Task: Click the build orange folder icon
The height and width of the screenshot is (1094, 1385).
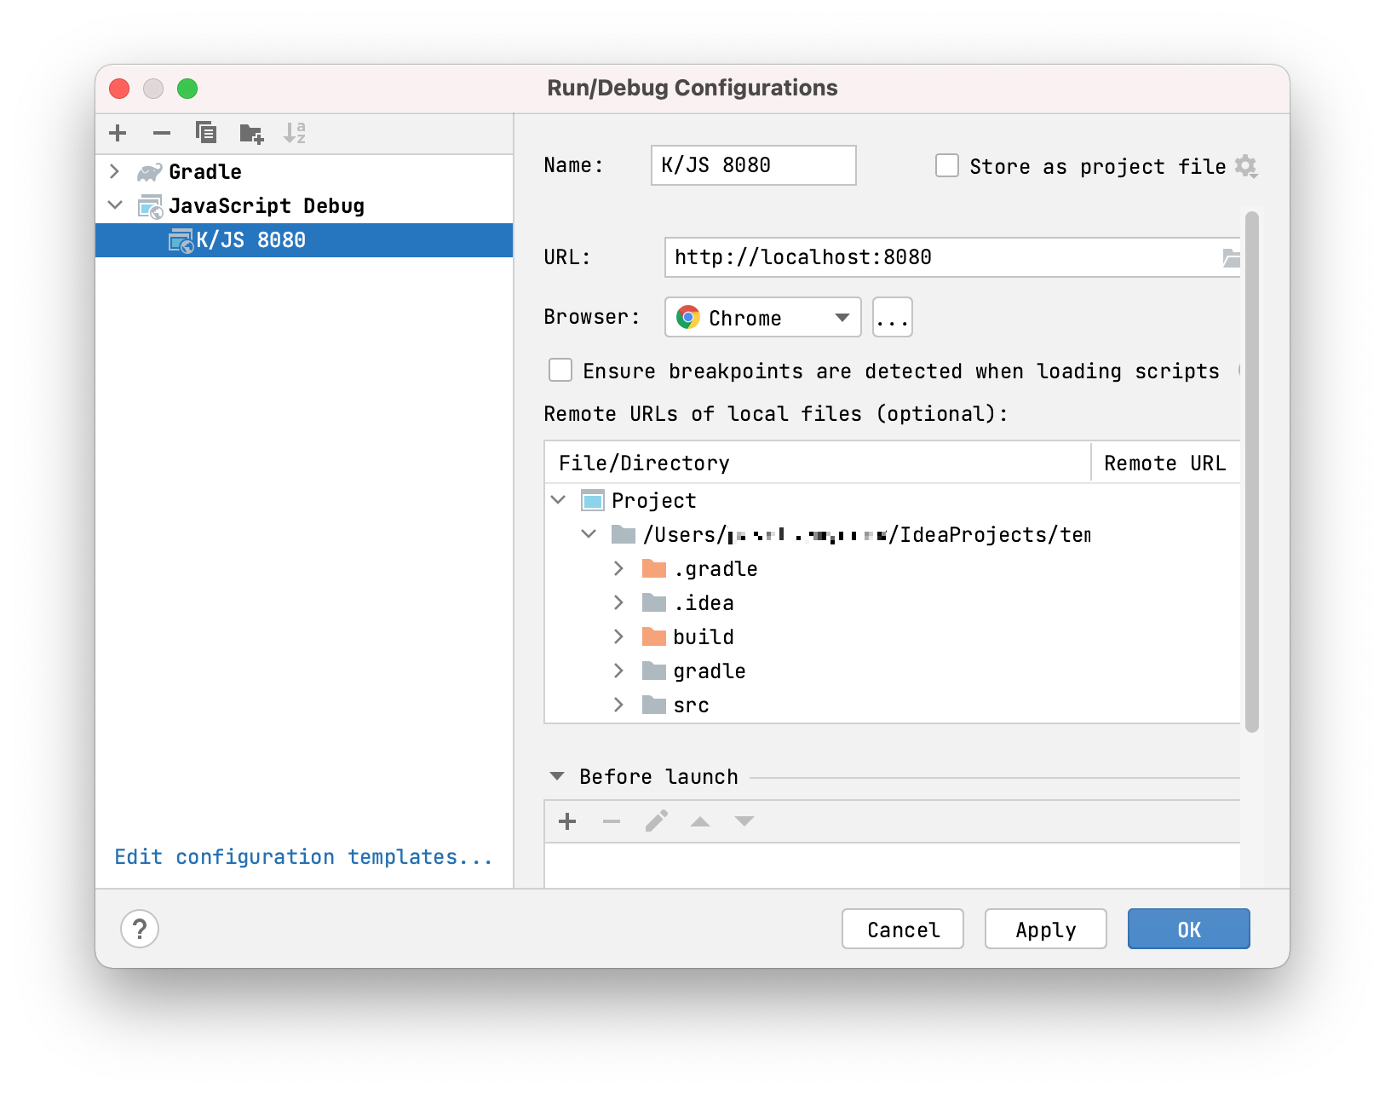Action: pyautogui.click(x=653, y=636)
